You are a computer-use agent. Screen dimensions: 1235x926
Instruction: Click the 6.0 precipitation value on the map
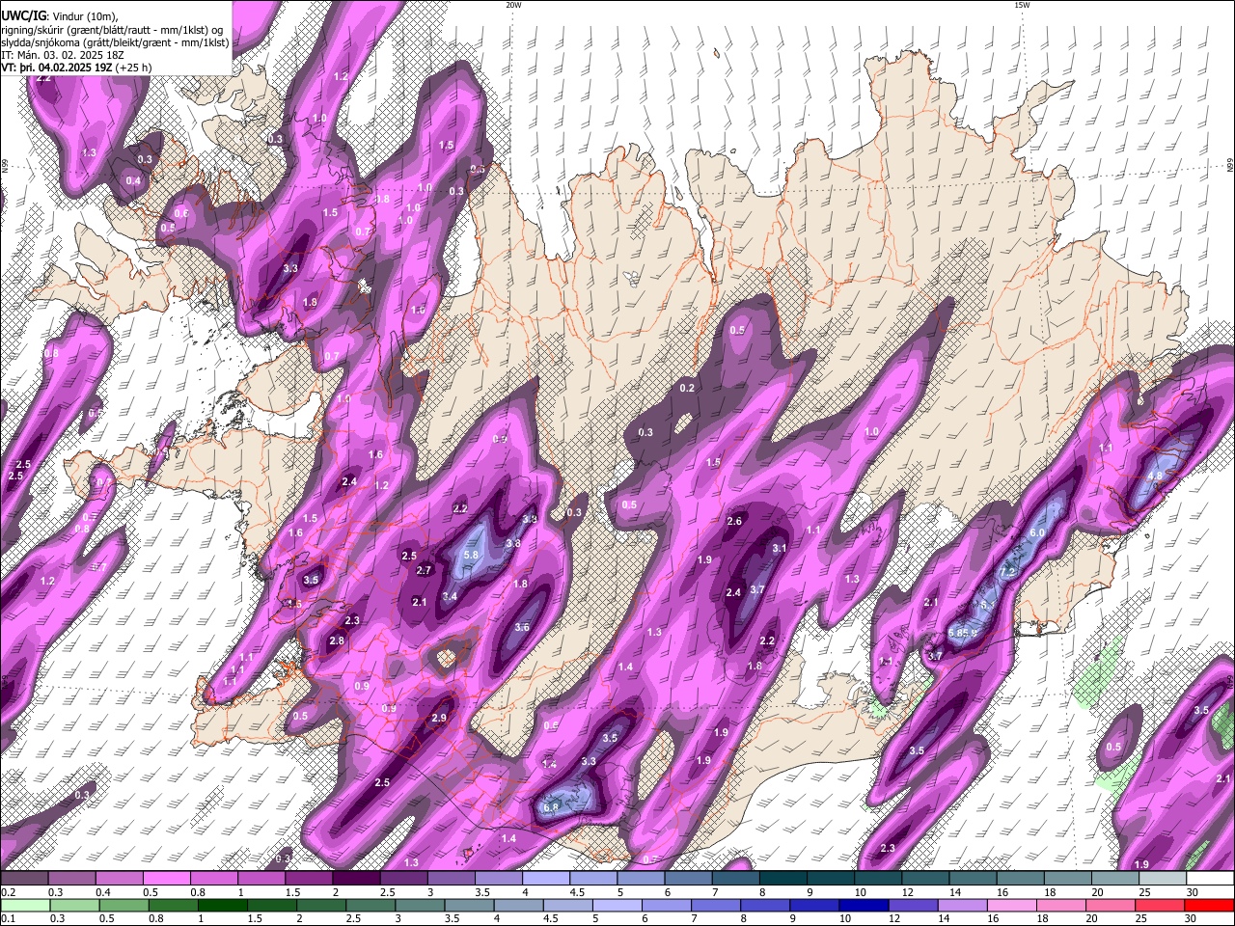(x=1038, y=532)
